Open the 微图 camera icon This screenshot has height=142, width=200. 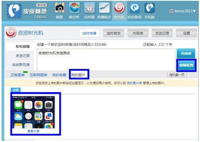coord(60,8)
